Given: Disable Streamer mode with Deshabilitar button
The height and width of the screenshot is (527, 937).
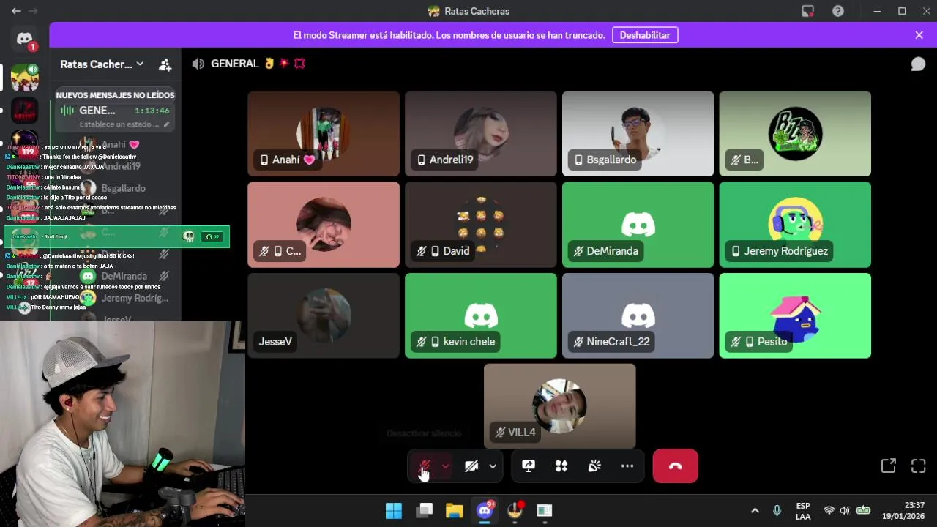Looking at the screenshot, I should point(645,35).
